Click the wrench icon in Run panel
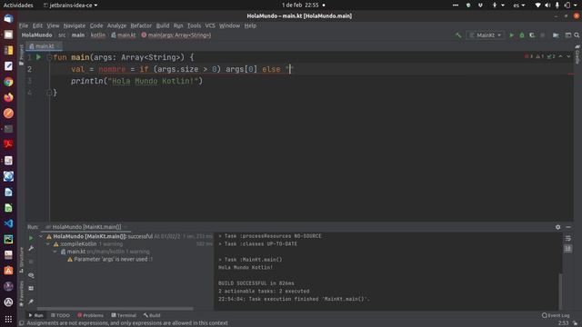Viewport: 582px width, 327px height. tap(31, 248)
